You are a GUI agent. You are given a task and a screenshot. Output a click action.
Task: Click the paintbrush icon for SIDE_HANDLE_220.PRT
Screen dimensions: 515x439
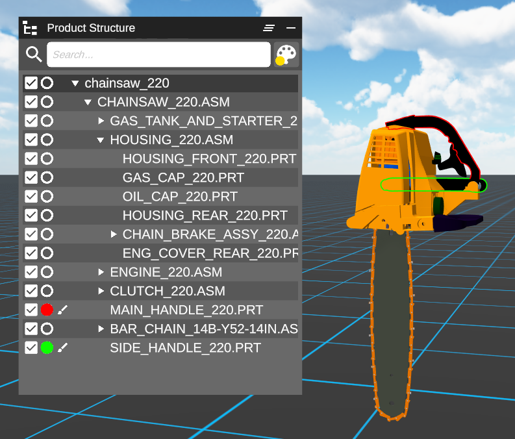click(62, 347)
